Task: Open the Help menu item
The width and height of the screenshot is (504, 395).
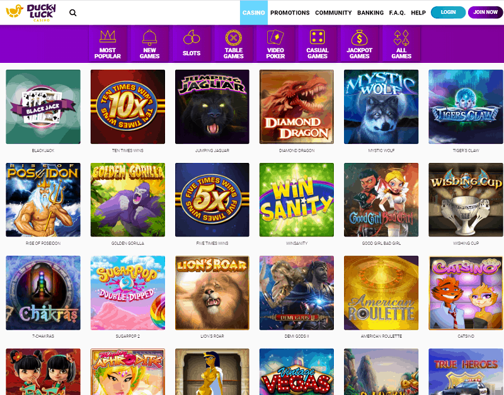Action: click(418, 13)
